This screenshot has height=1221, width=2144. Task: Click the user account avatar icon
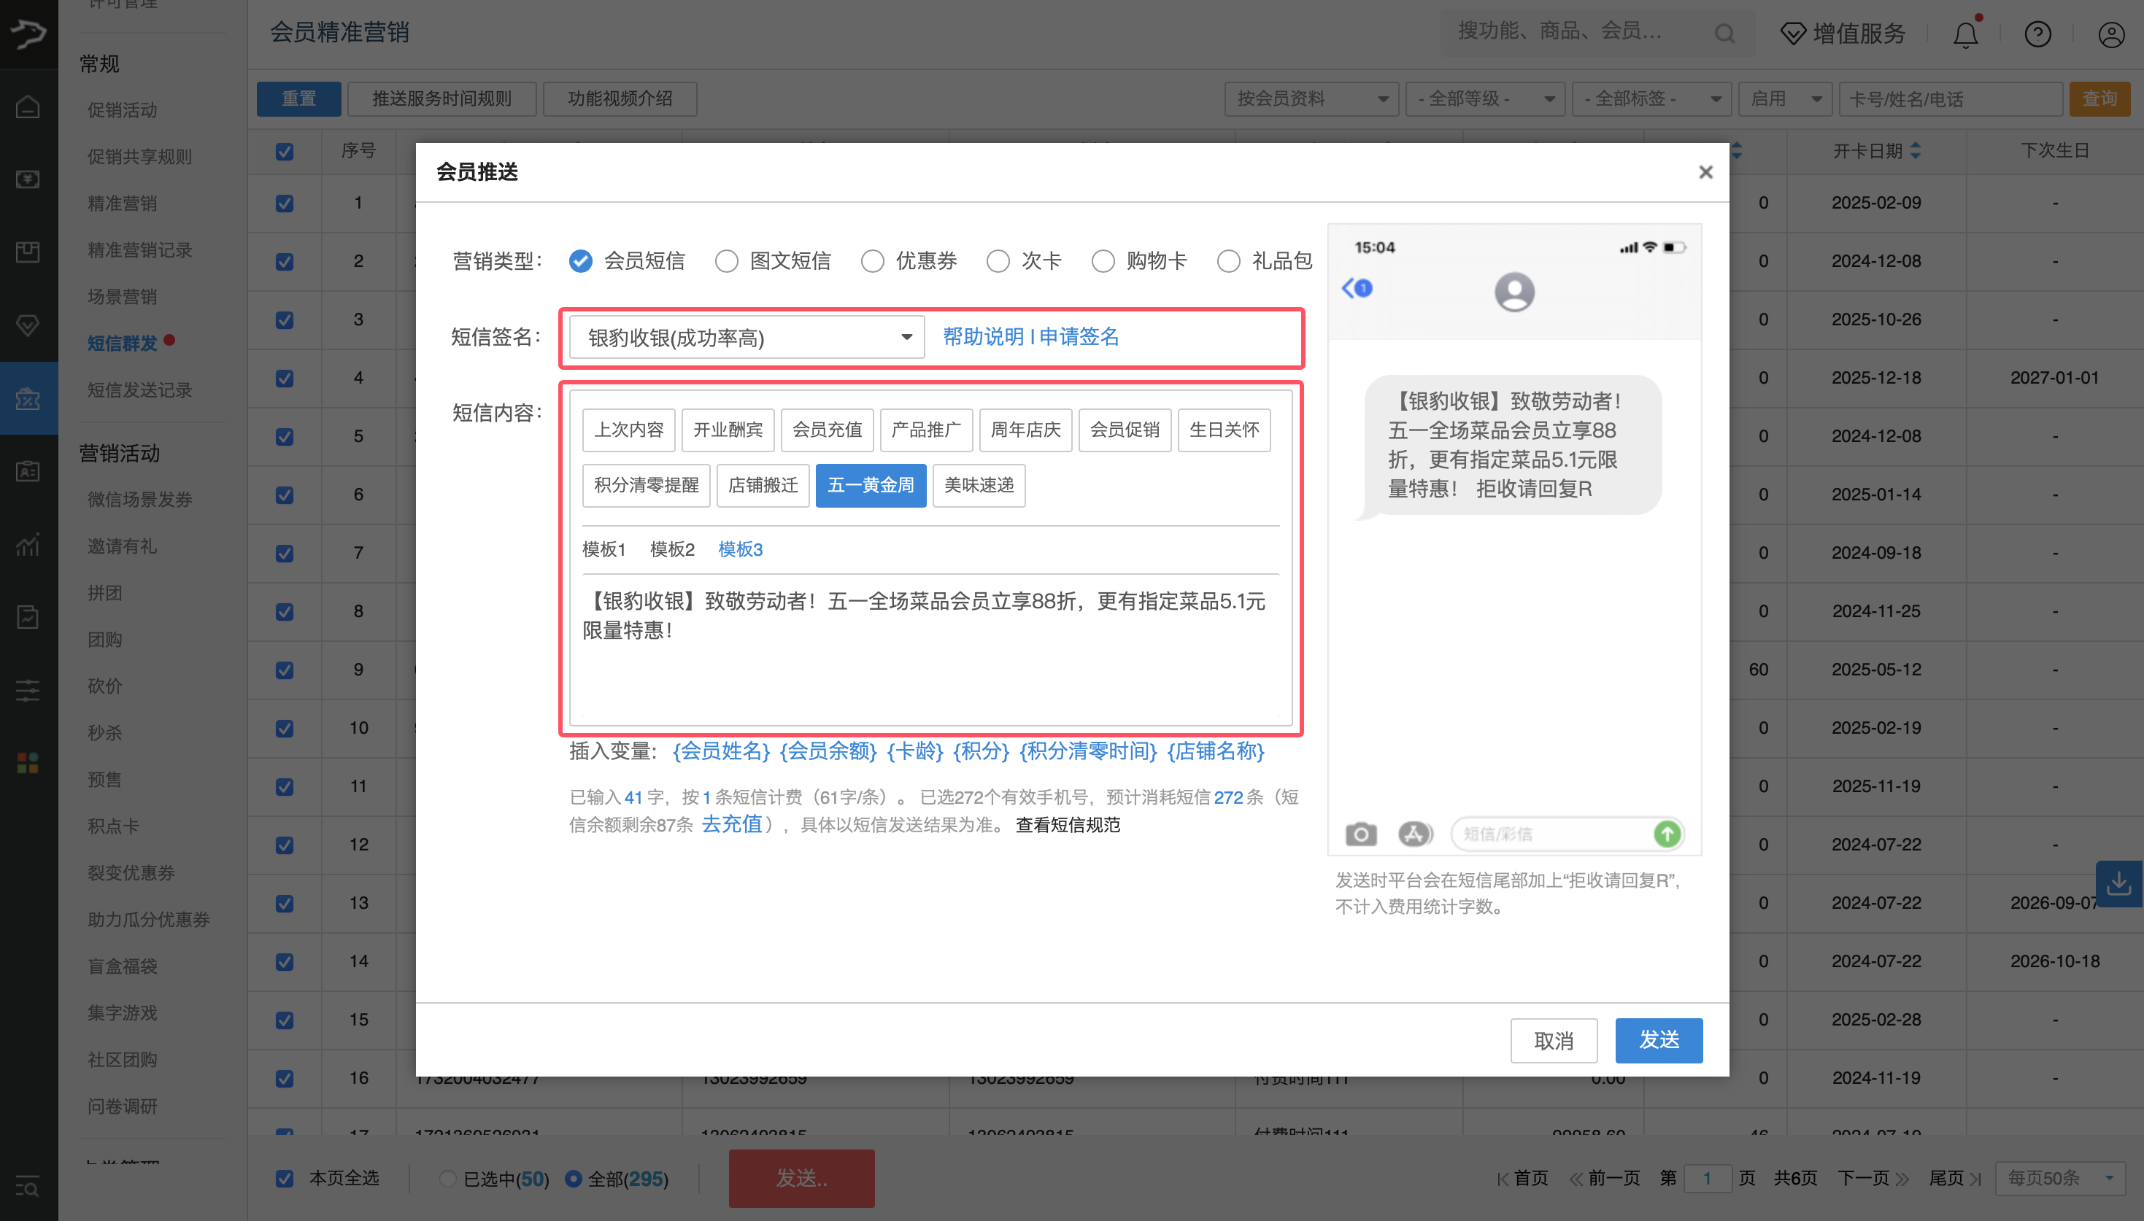click(x=2110, y=34)
